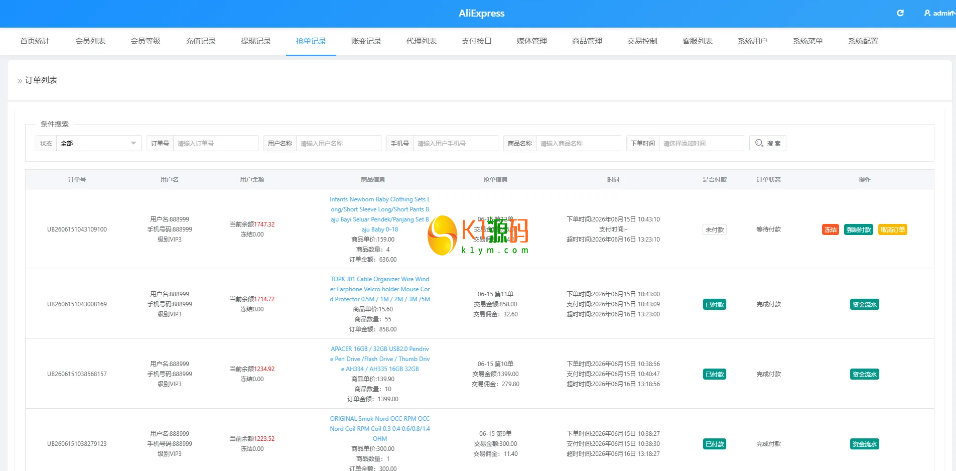Select order number UB2606151043008169
956x471 pixels.
pos(77,304)
